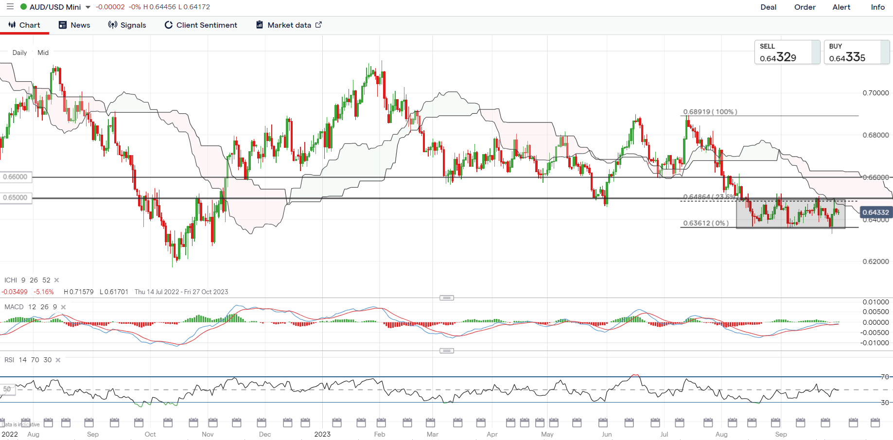Open the Market data tab
Screen dimensions: 893x440
coord(289,25)
